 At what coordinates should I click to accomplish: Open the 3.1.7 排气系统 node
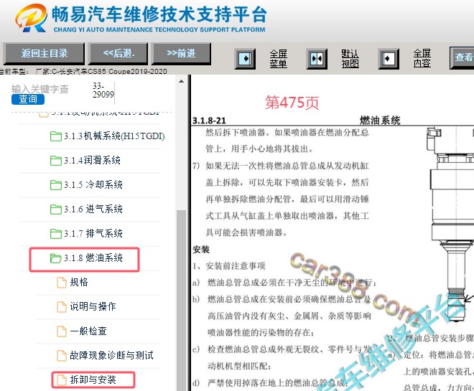point(93,233)
